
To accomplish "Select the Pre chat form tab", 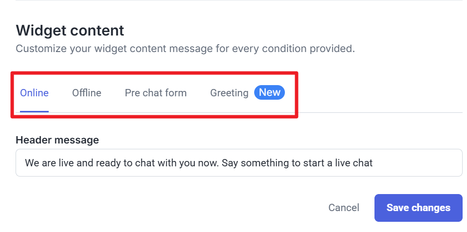I will [x=155, y=93].
